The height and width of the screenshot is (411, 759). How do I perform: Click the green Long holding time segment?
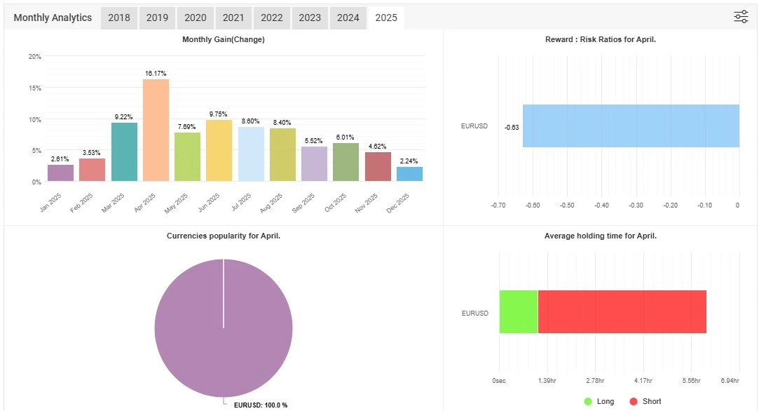pyautogui.click(x=518, y=312)
